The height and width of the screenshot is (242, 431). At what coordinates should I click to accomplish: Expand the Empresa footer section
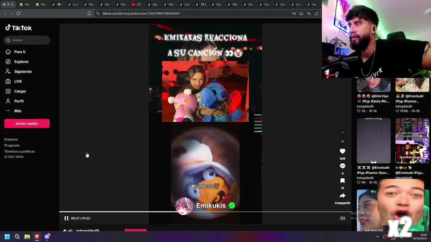tap(11, 139)
